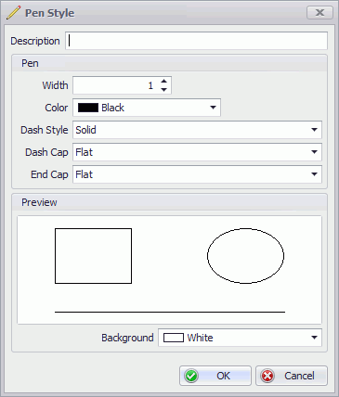Close the Pen Style dialog window
The width and height of the screenshot is (339, 397).
(x=319, y=13)
